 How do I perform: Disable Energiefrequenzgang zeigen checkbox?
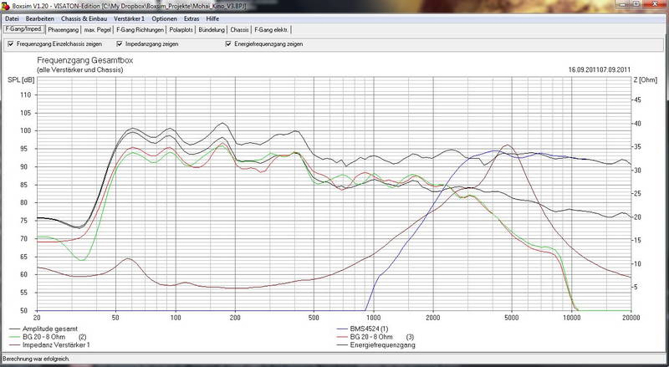coord(227,43)
